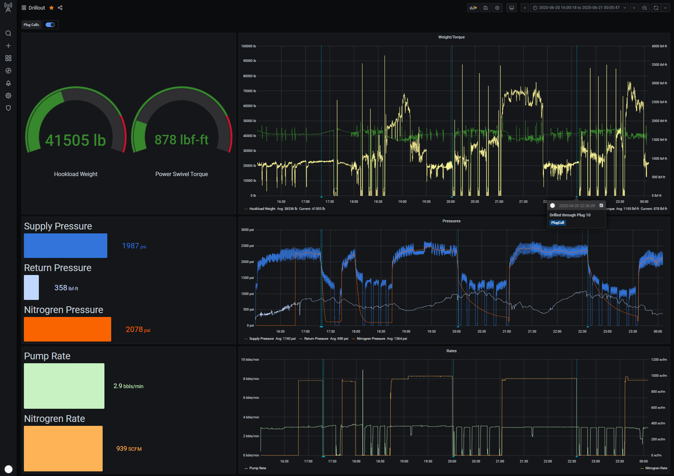Open the Configuration gear in the sidebar

pyautogui.click(x=8, y=96)
